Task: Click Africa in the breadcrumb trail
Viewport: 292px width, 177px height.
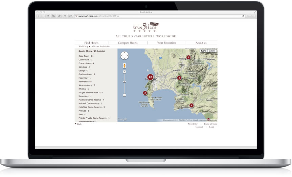Action: point(94,47)
